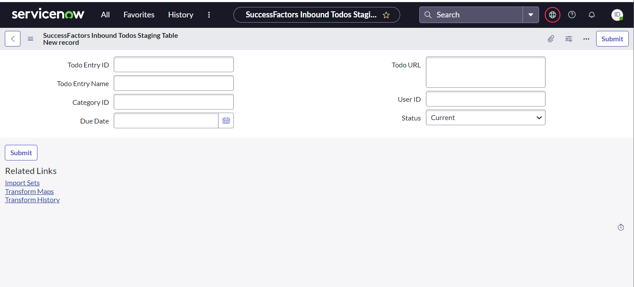Screen dimensions: 634x287
Task: Open the Favorites menu
Action: point(138,14)
